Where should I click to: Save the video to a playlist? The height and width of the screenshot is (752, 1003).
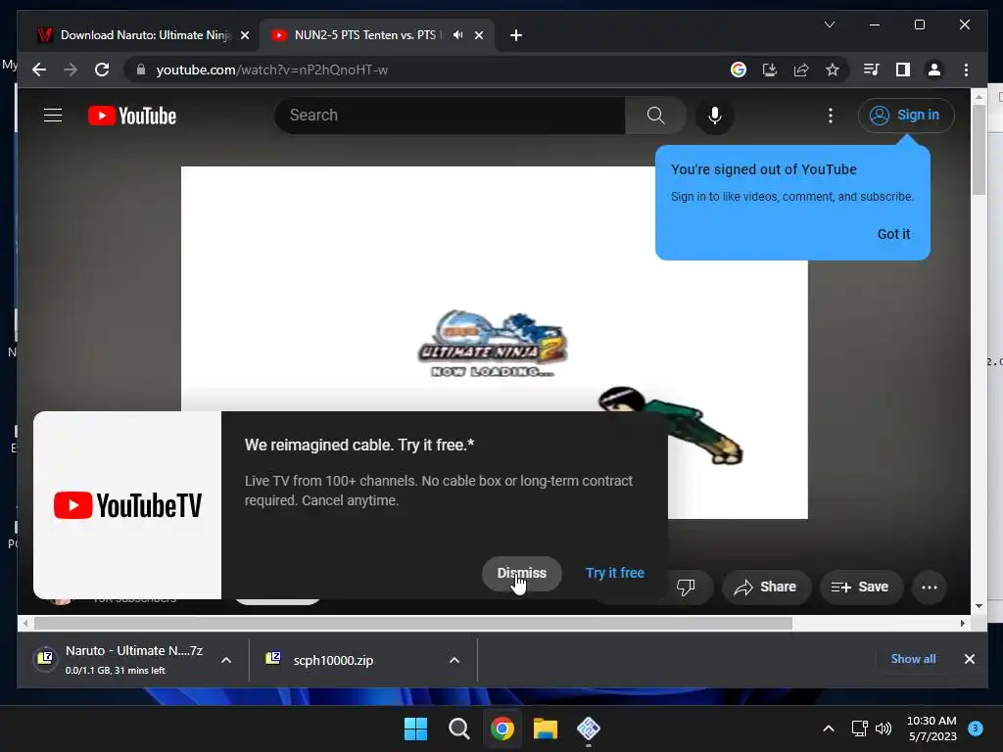[x=861, y=587]
